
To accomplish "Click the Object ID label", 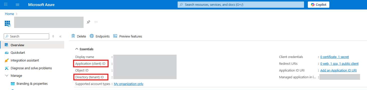I will point(82,70).
